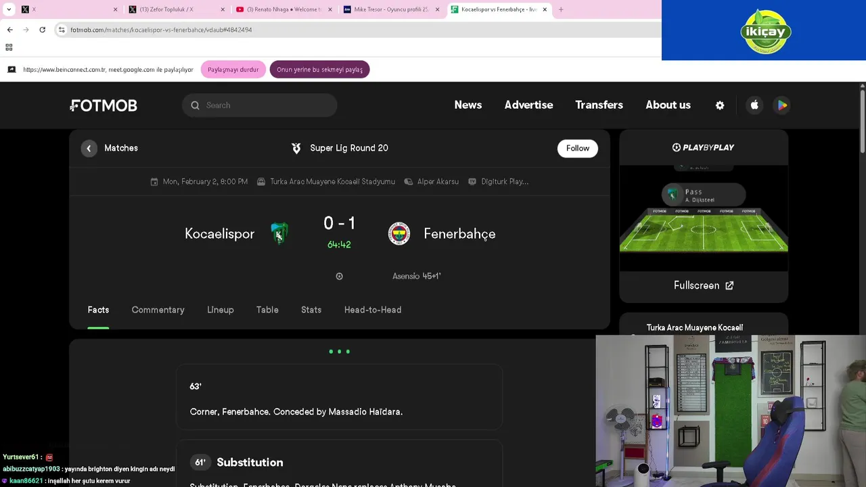Click the goal ball icon under score
866x487 pixels.
click(339, 276)
